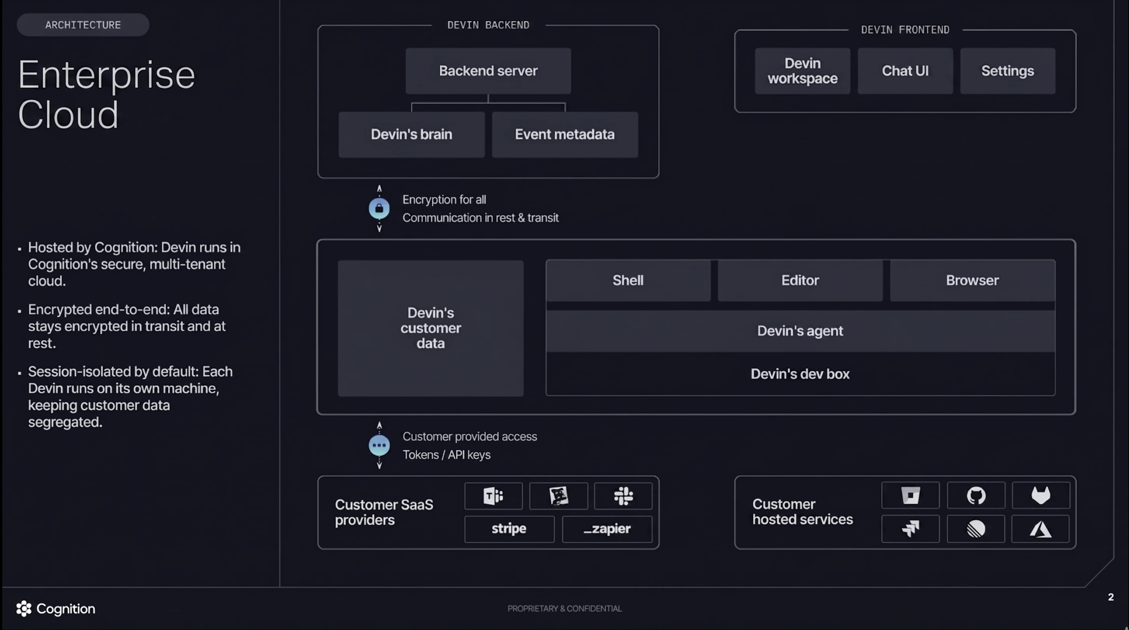Click the Linear striped circle icon
Image resolution: width=1129 pixels, height=630 pixels.
(975, 529)
